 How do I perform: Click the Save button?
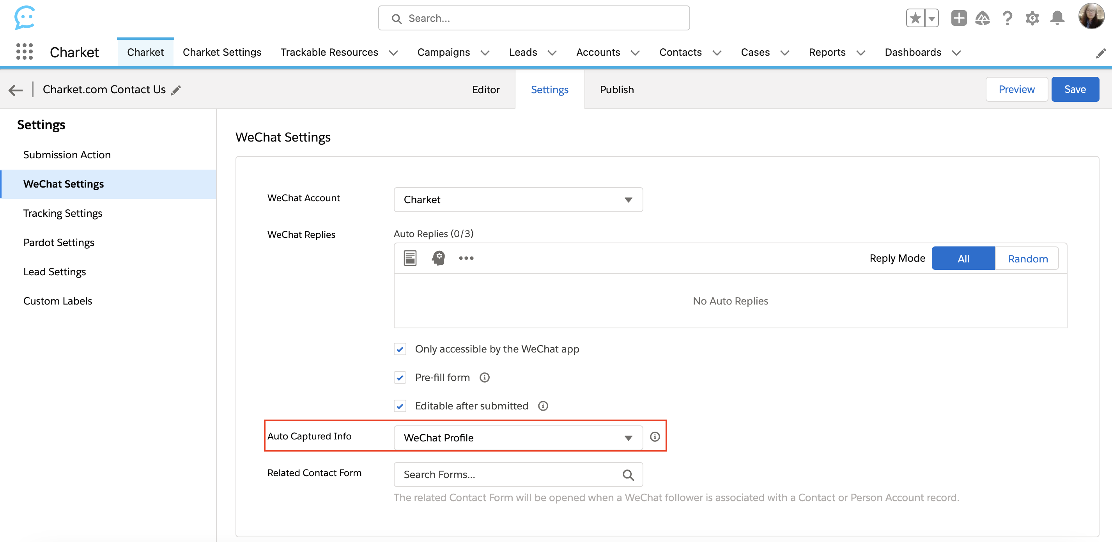pyautogui.click(x=1075, y=89)
